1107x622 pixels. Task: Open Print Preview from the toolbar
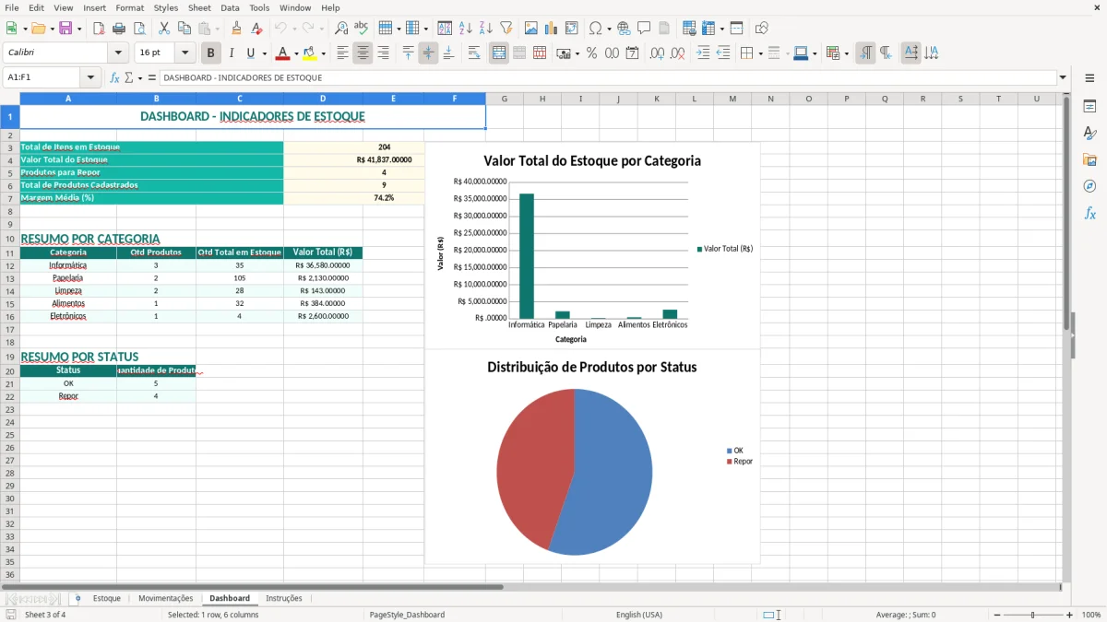(138, 29)
